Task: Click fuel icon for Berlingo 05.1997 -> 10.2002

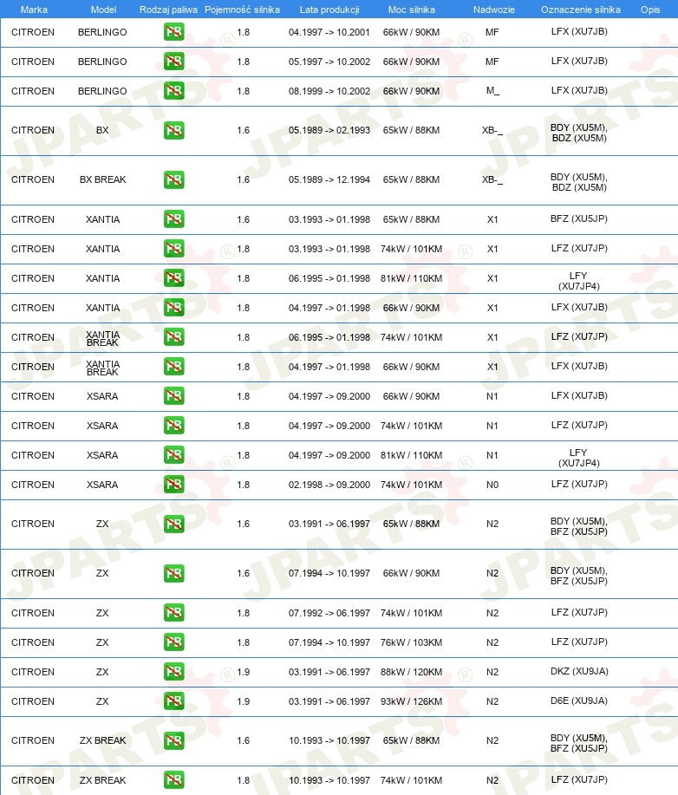Action: pos(174,62)
